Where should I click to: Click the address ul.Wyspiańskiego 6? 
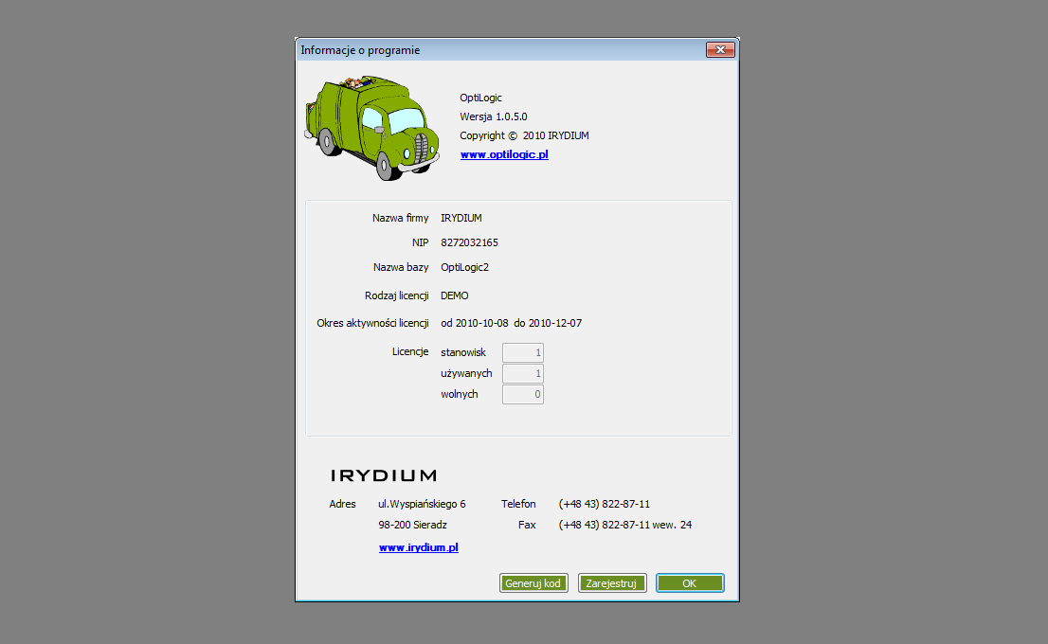(x=422, y=504)
